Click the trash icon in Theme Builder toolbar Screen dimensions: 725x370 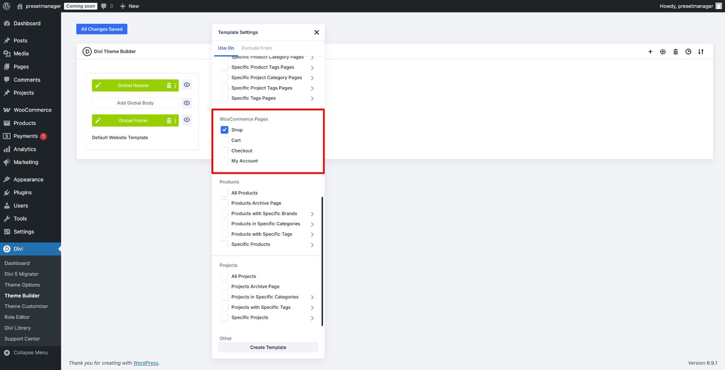675,52
